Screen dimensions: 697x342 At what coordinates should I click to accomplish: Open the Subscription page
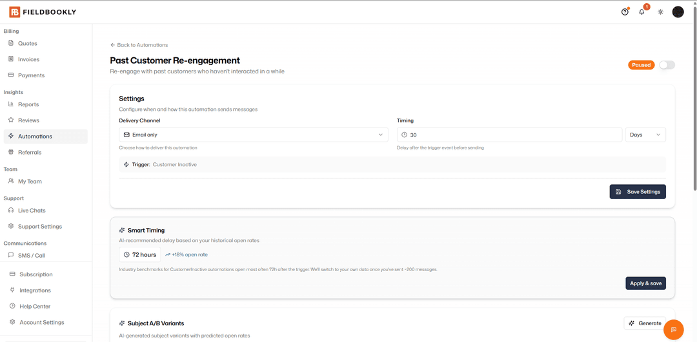click(45, 274)
